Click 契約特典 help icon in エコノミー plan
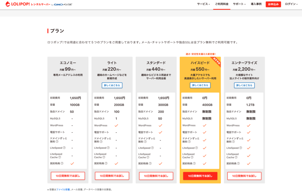 pos(62,163)
